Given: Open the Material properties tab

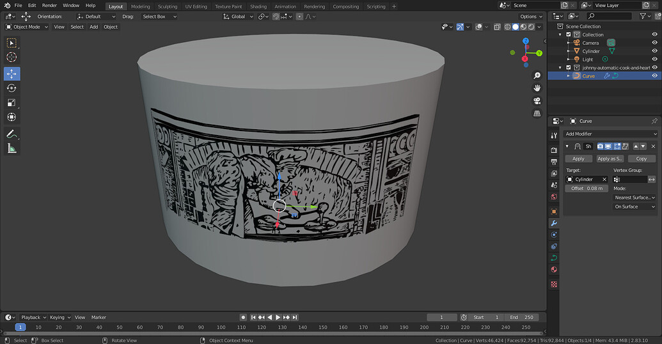Looking at the screenshot, I should (554, 270).
